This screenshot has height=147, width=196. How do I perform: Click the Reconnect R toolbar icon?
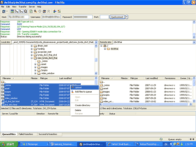click(x=49, y=11)
